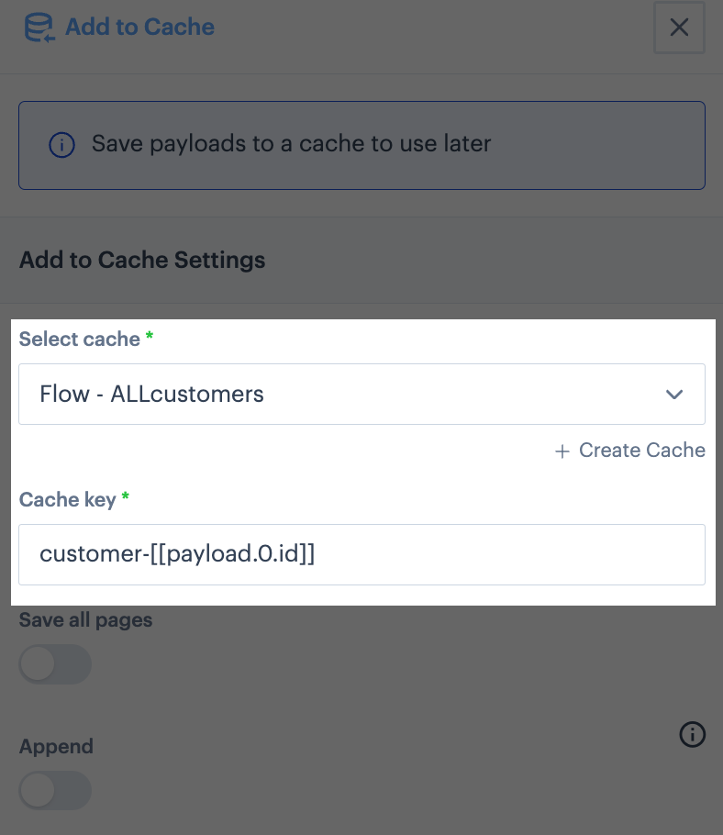Turn on the Append toggle
723x835 pixels.
55,790
